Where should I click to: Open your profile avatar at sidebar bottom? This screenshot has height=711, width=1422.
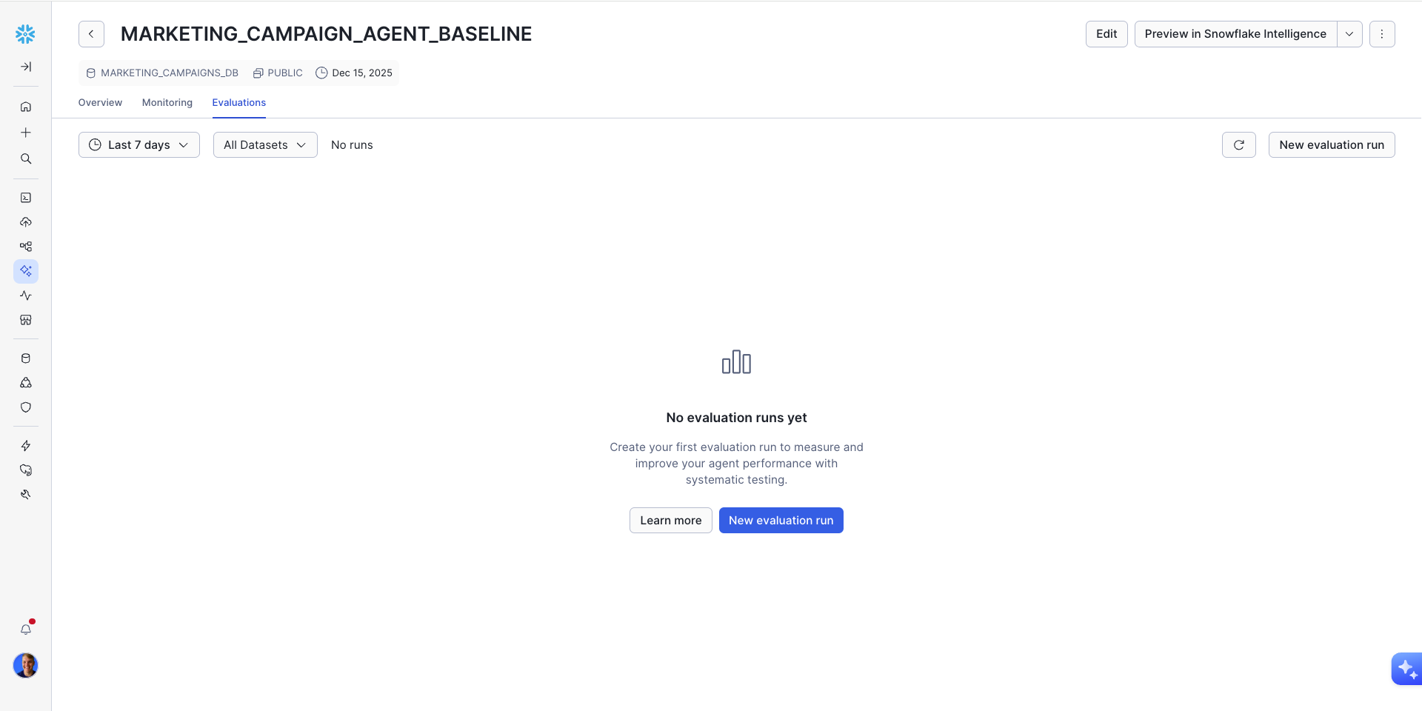26,665
